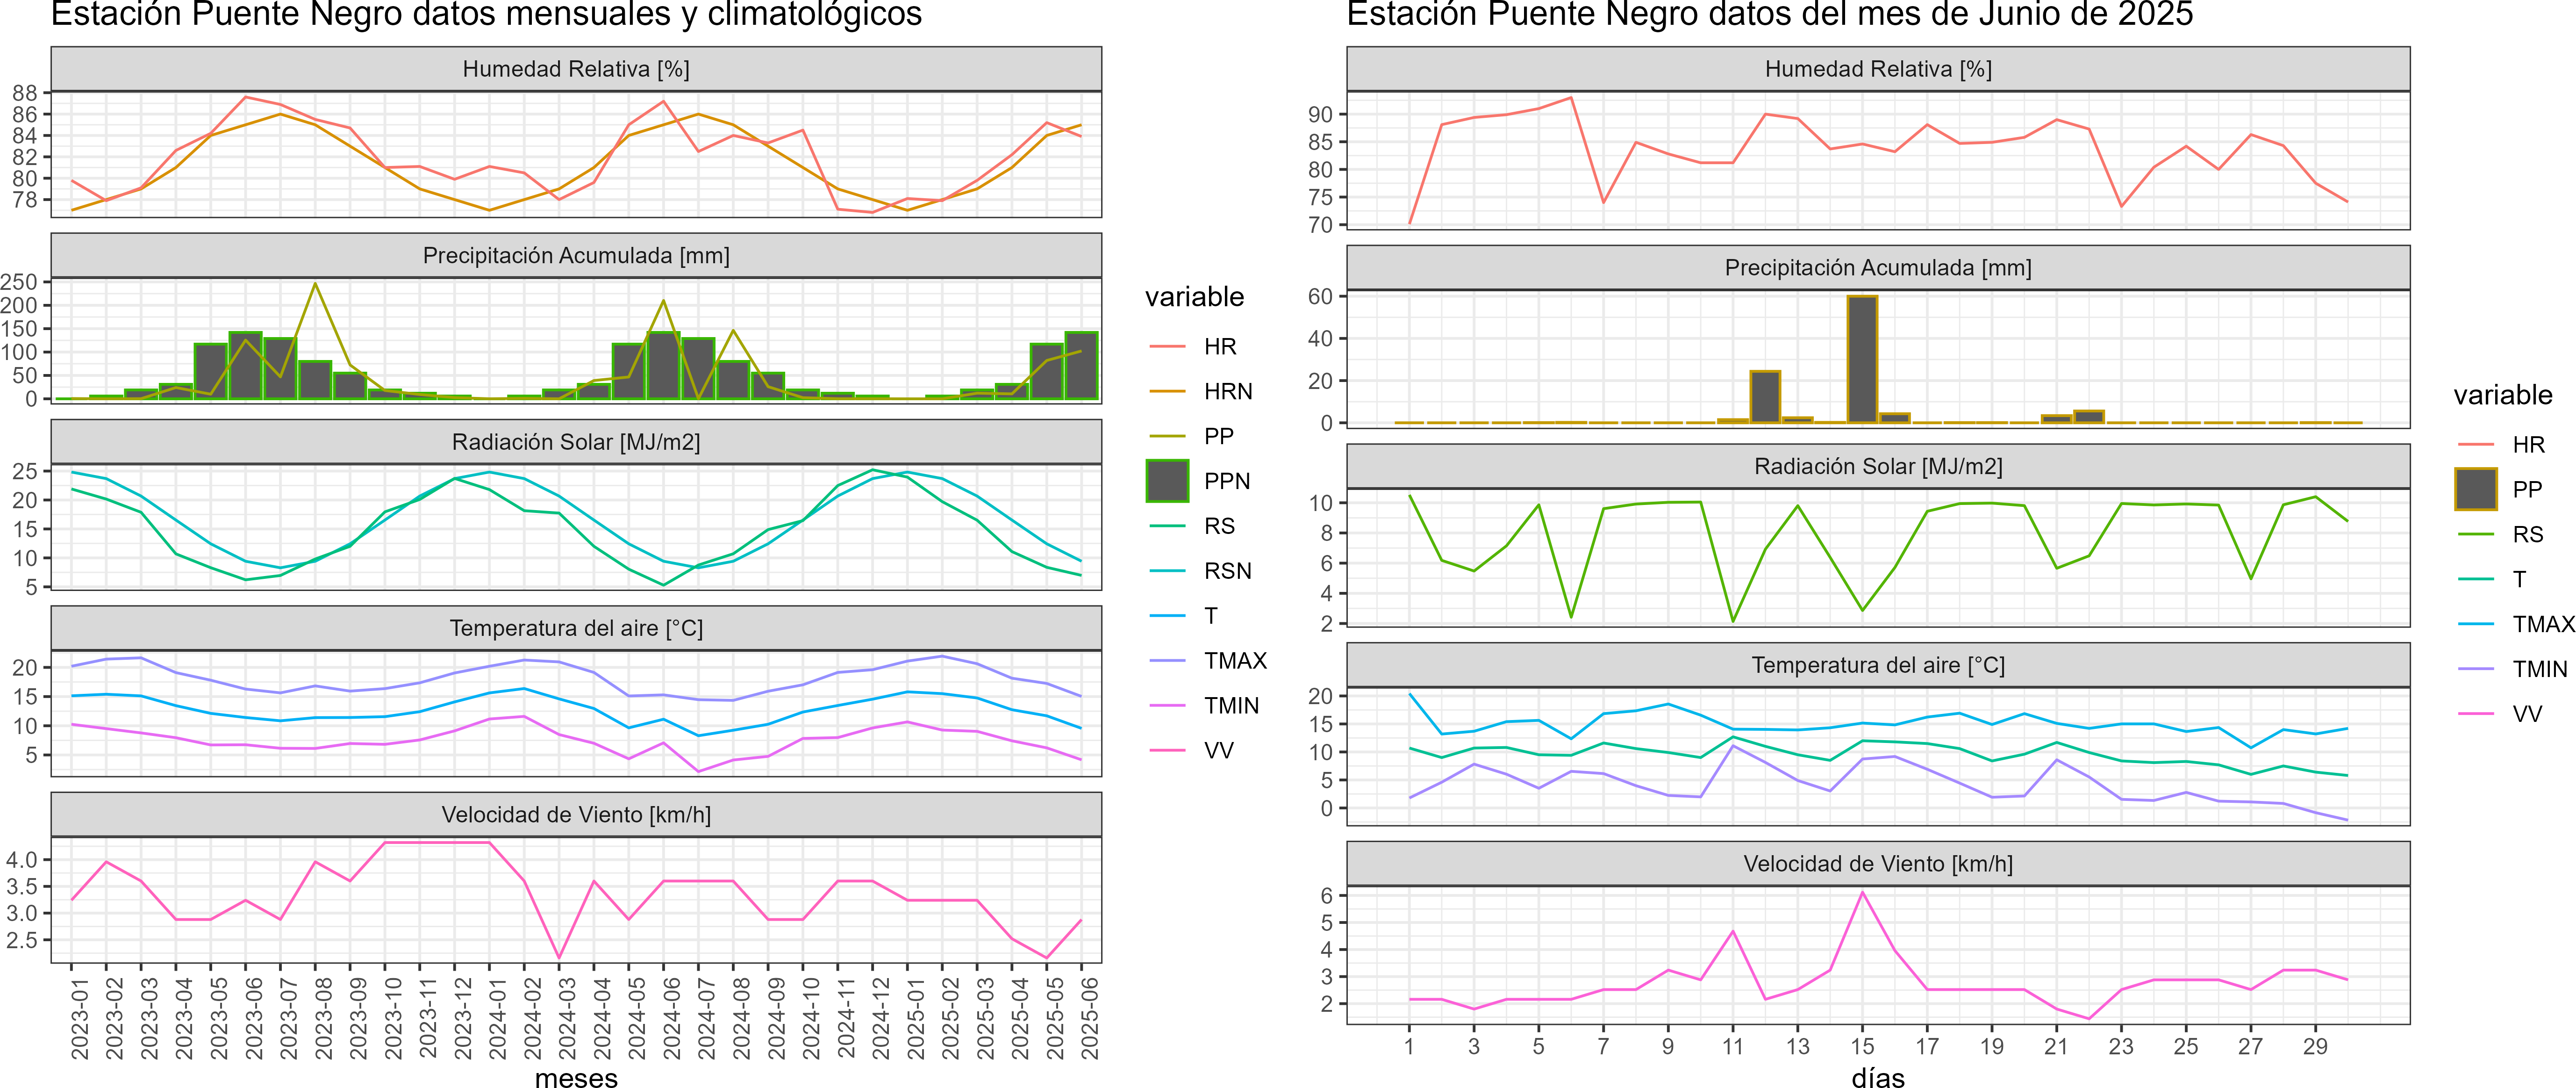Click the '2023-01' month axis label
The image size is (2576, 1088).
pyautogui.click(x=80, y=1018)
